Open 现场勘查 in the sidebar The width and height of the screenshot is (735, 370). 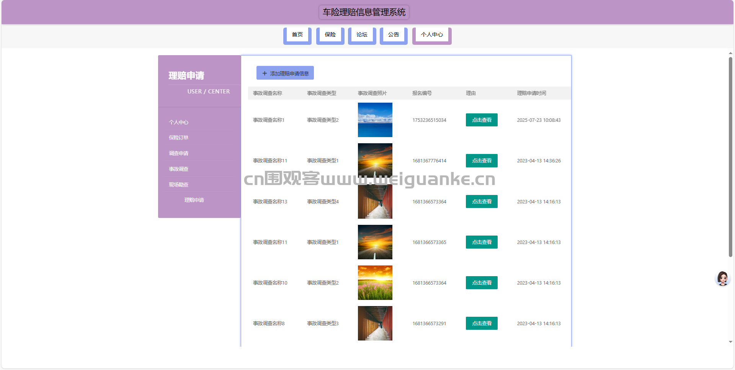[179, 185]
